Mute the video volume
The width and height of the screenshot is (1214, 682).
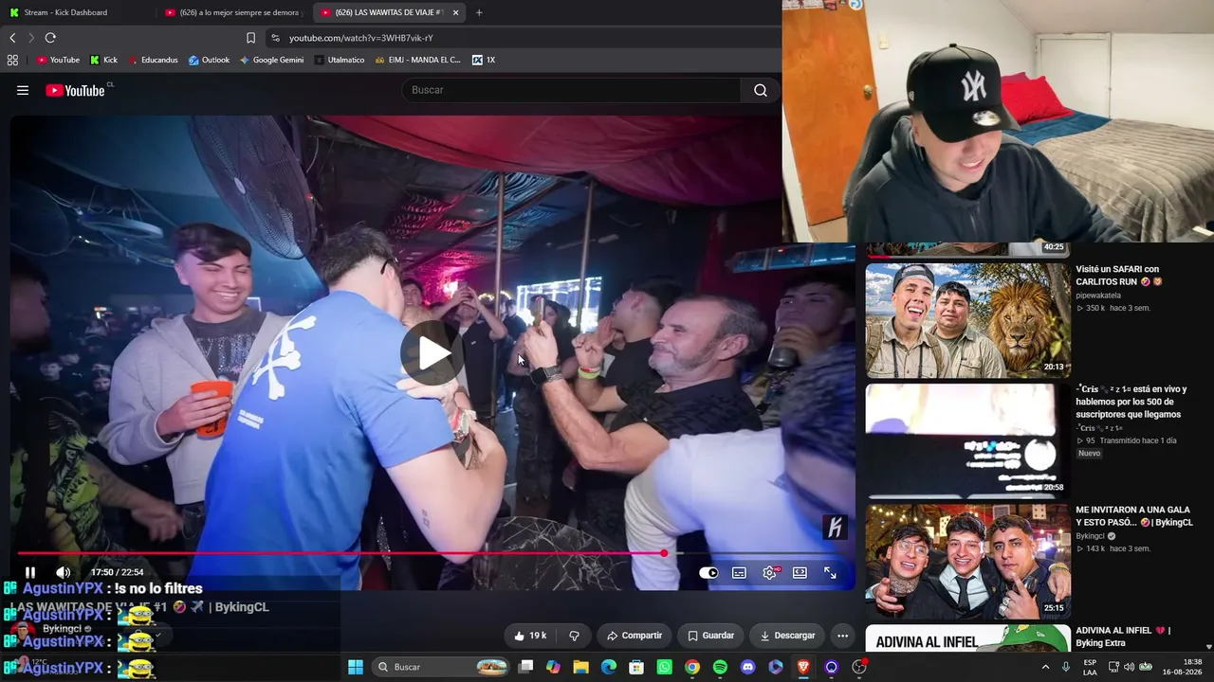63,572
